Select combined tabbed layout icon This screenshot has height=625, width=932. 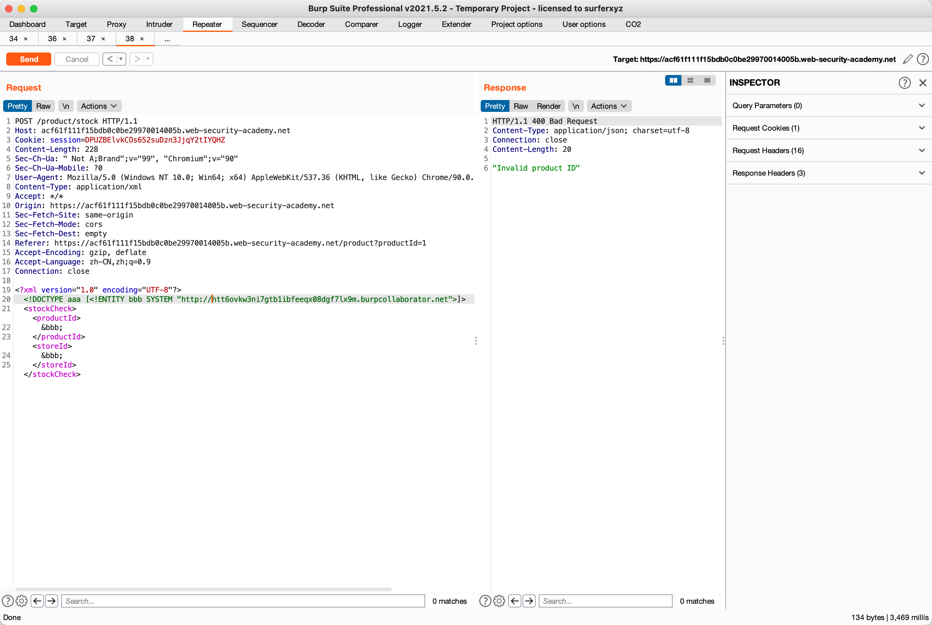[707, 81]
